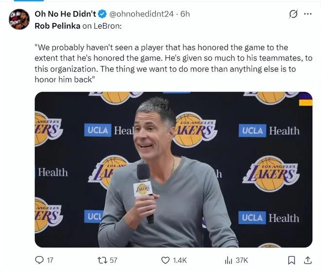The width and height of the screenshot is (321, 271).
Task: Click the 37K views count
Action: [x=242, y=260]
